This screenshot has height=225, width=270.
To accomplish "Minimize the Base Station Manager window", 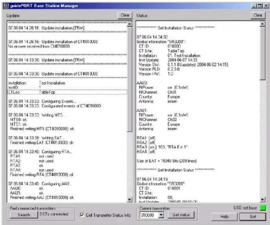I will point(254,6).
